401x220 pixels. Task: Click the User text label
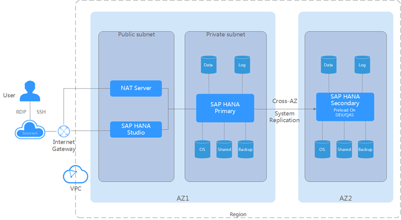tap(9, 95)
